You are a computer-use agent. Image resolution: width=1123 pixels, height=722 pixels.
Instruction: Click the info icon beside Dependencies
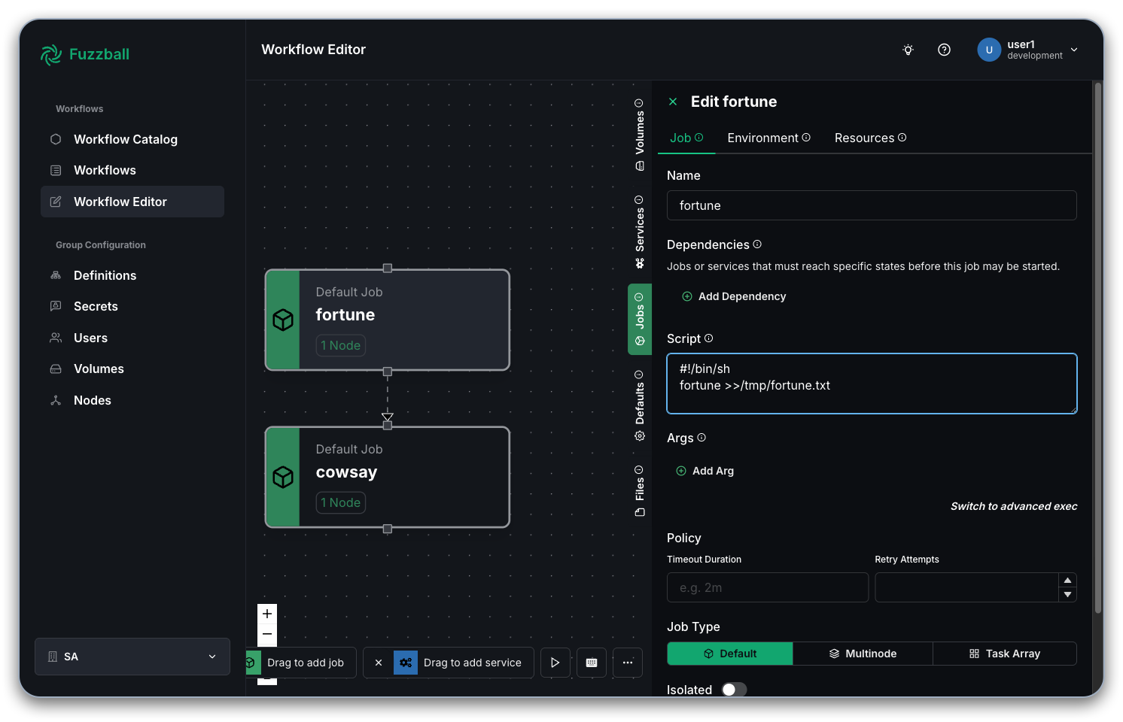(x=757, y=244)
